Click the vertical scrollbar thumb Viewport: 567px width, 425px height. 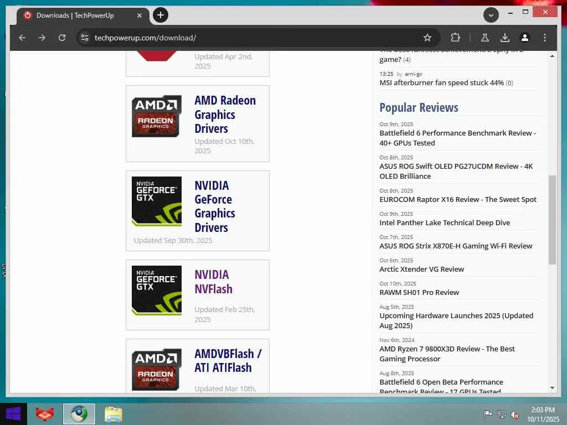coord(552,220)
